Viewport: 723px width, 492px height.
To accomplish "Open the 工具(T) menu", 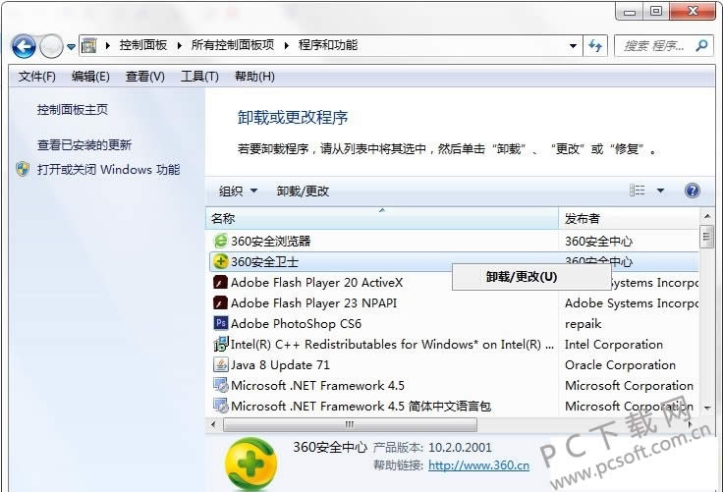I will (198, 77).
